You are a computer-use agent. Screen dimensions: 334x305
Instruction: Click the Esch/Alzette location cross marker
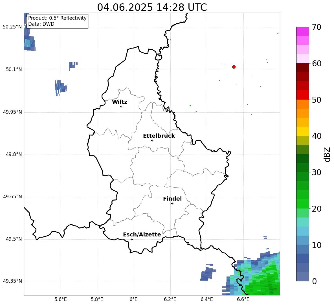coord(132,239)
